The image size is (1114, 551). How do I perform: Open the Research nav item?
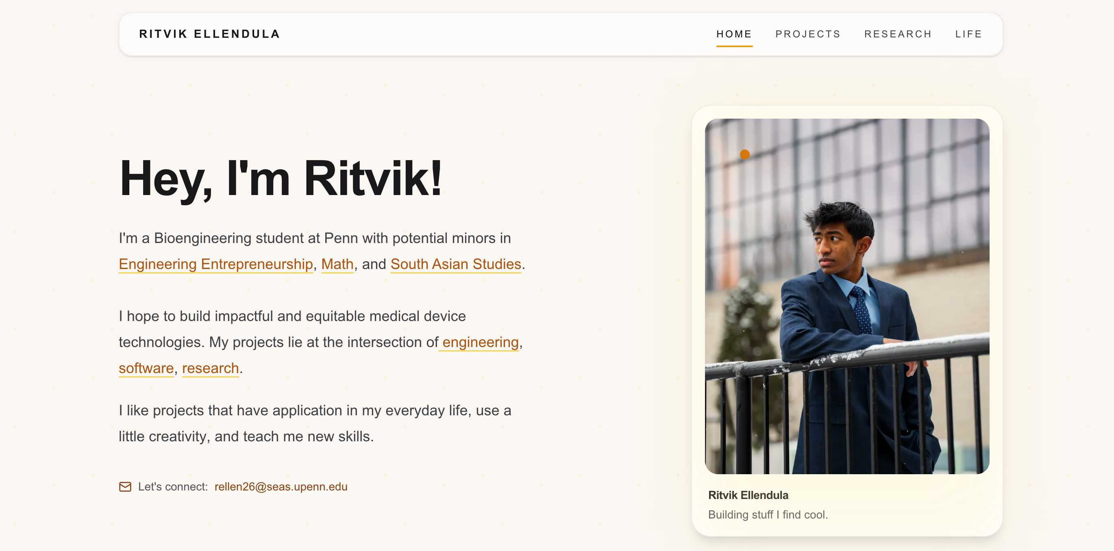pos(898,34)
